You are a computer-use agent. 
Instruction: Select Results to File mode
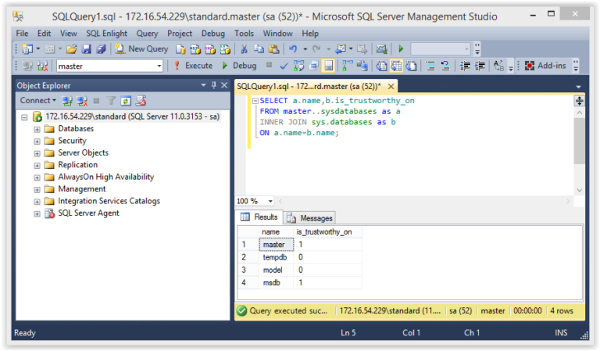point(411,66)
